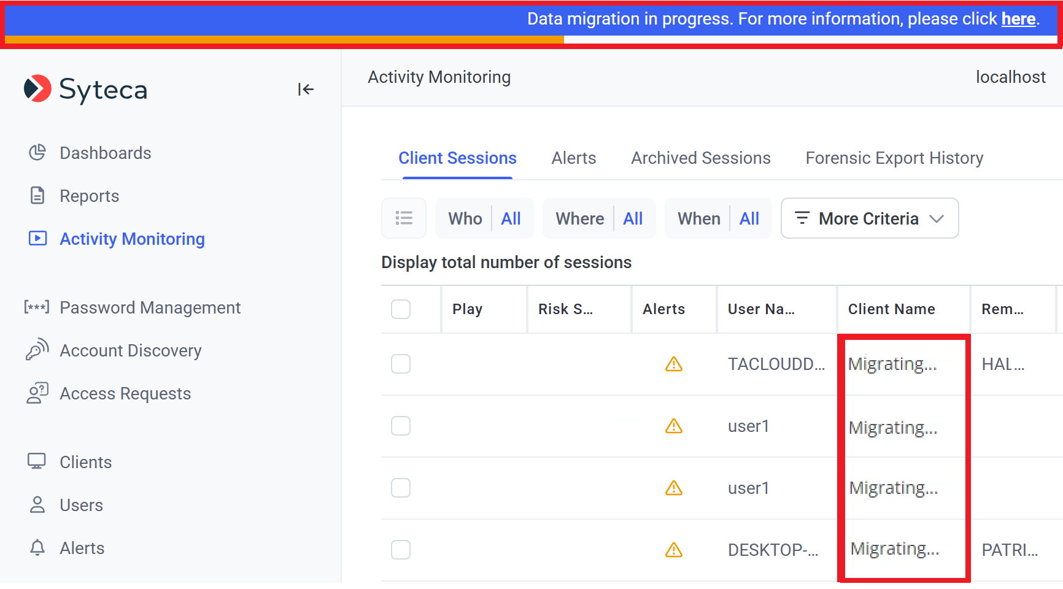Viewport: 1063px width, 589px height.
Task: Click the Reports document icon
Action: 37,196
